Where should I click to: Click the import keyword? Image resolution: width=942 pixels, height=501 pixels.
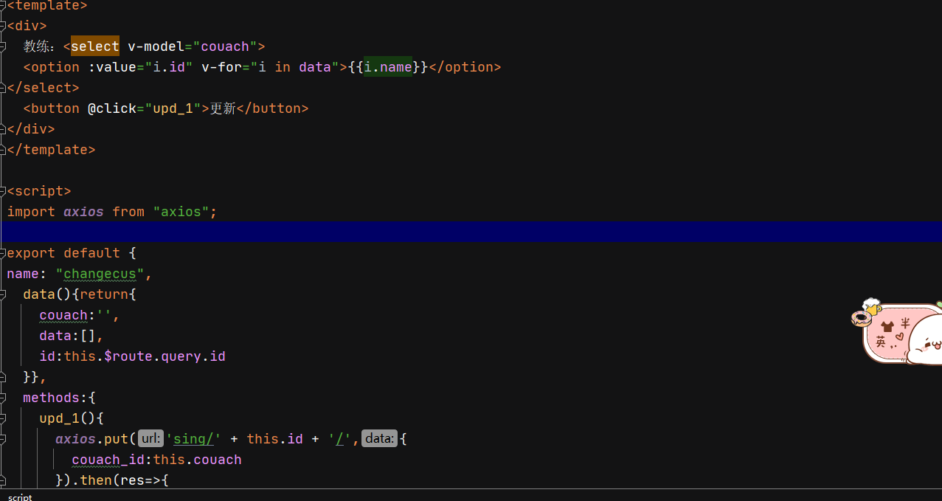point(31,212)
